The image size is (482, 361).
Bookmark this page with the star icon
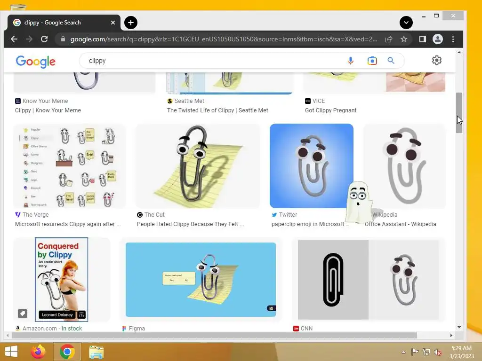(x=403, y=39)
